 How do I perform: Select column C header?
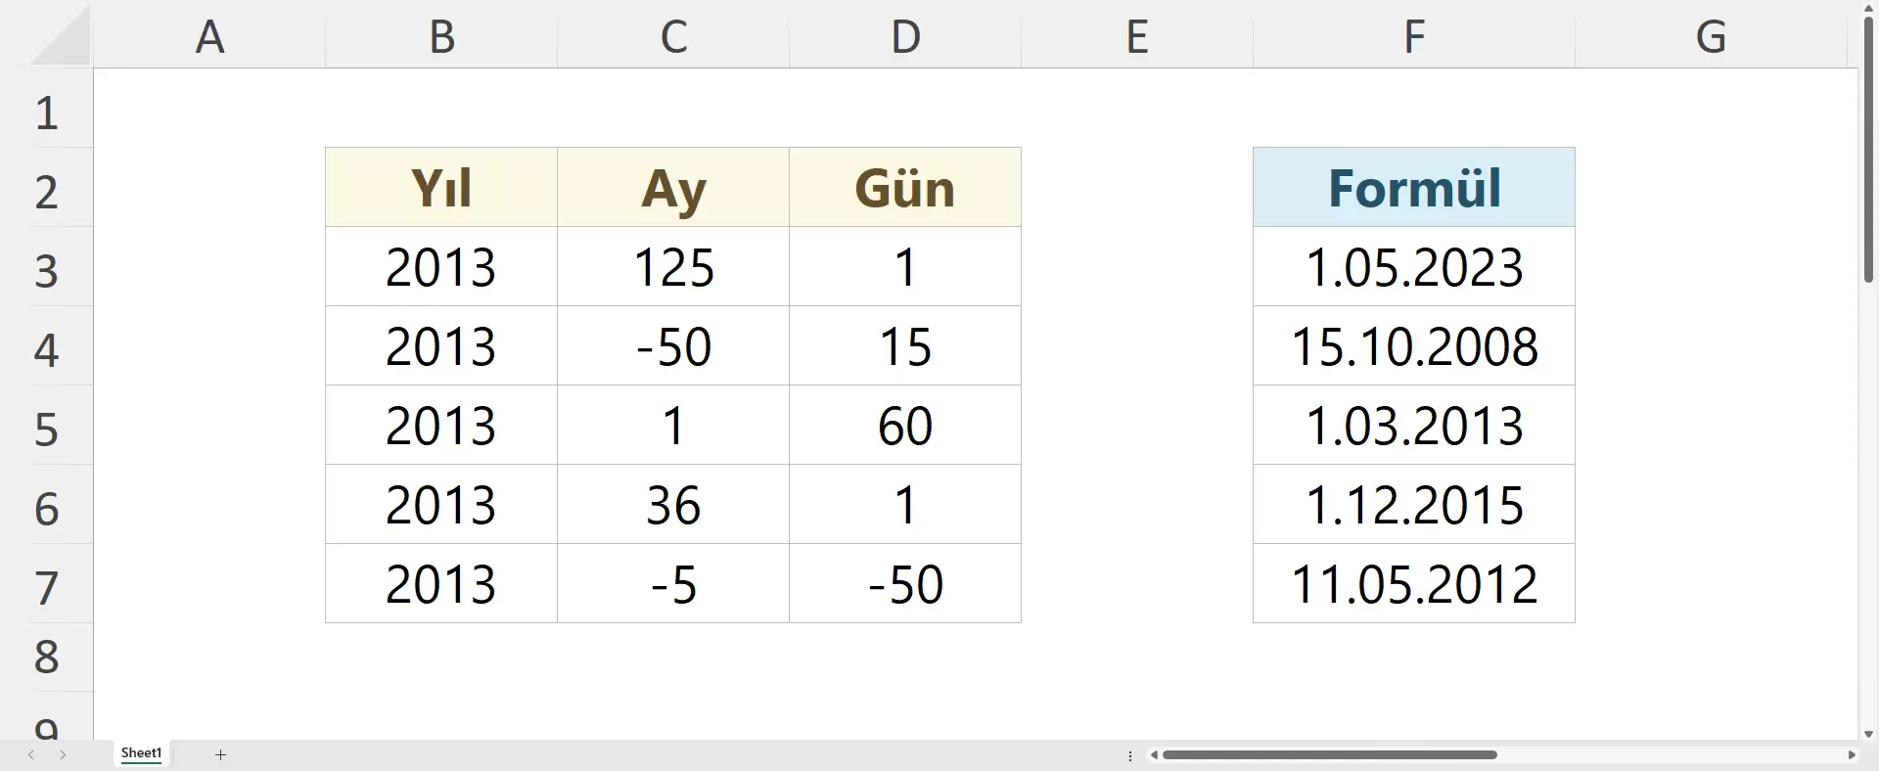click(673, 37)
